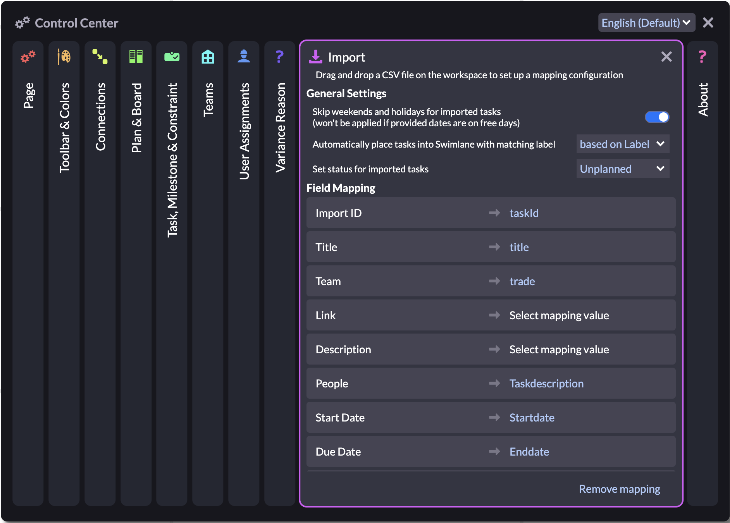The height and width of the screenshot is (523, 730).
Task: Click the Remove mapping link
Action: (620, 489)
